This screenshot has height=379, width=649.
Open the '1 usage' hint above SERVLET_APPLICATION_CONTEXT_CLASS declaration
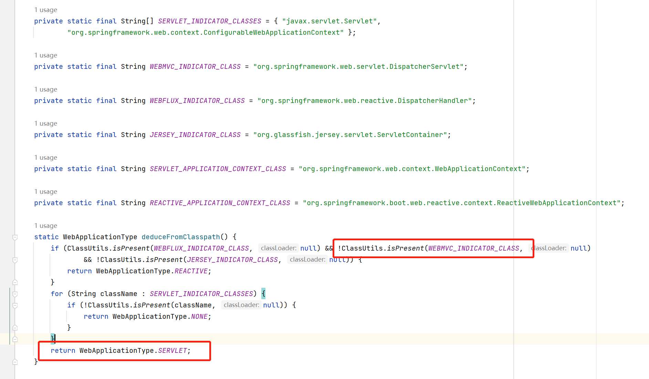click(46, 158)
